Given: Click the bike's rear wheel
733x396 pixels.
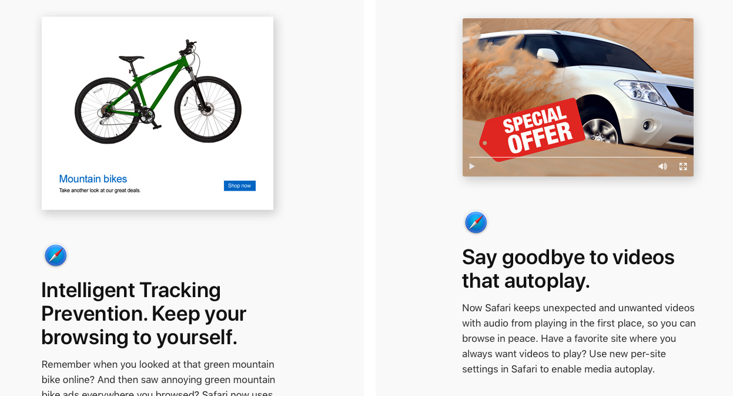Looking at the screenshot, I should pos(108,109).
